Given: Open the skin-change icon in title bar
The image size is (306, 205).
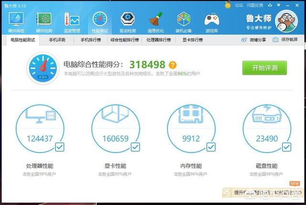Looking at the screenshot, I should click(x=270, y=5).
